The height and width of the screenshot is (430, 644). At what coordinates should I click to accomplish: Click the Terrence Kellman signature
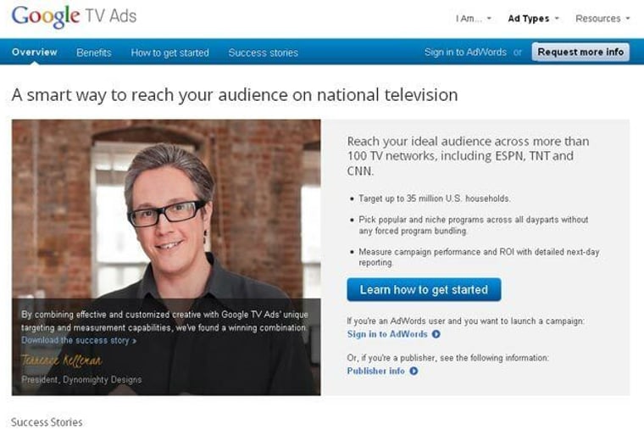(62, 361)
